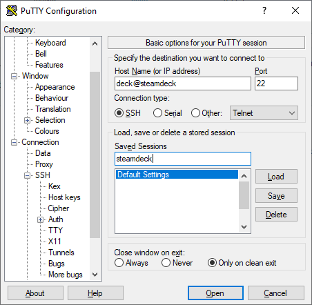Screen dimensions: 312x305
Task: Select the Serial connection type
Action: click(157, 113)
